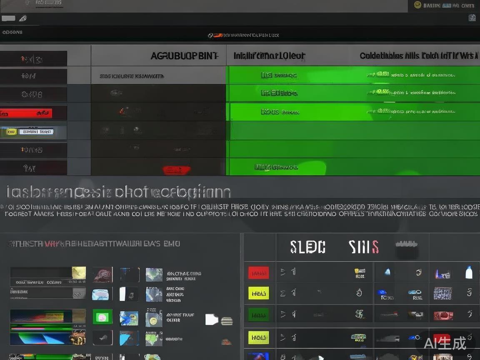Select the SLEC column header tab
This screenshot has height=360, width=480.
click(x=307, y=247)
